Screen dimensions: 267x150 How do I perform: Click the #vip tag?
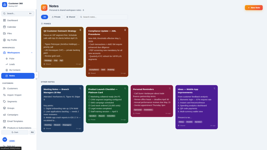tap(56, 60)
